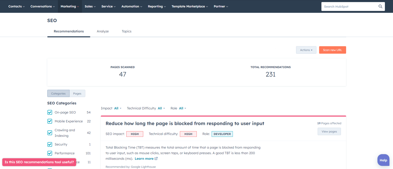Viewport: 393px width, 169px height.
Task: Click the Learn more link about Total Blocking Time
Action: tap(144, 158)
